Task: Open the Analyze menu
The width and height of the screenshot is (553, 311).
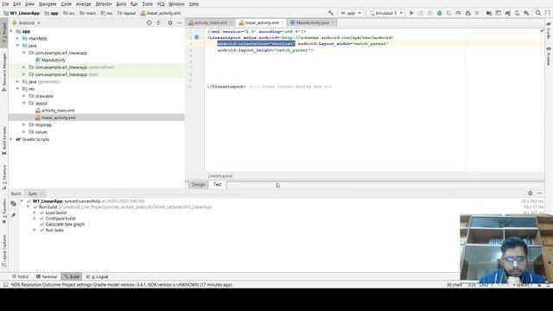Action: coord(83,3)
